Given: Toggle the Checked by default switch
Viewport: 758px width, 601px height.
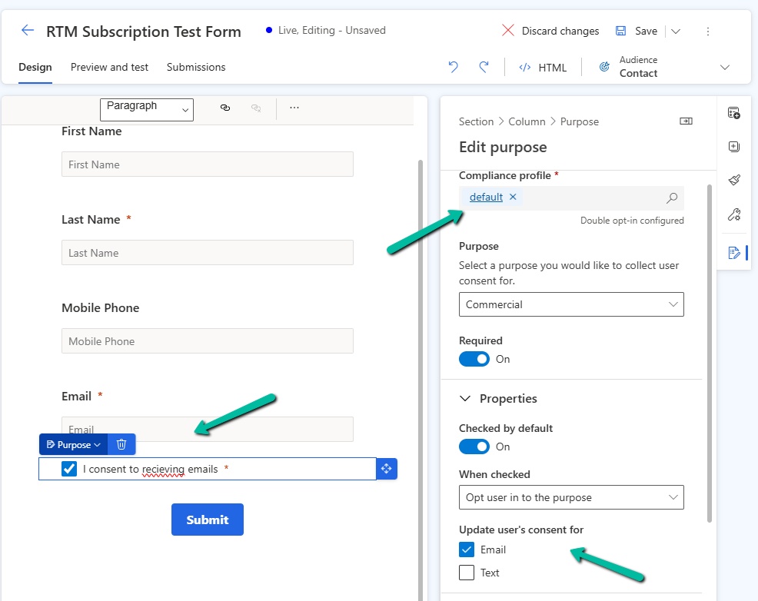Looking at the screenshot, I should click(x=474, y=447).
